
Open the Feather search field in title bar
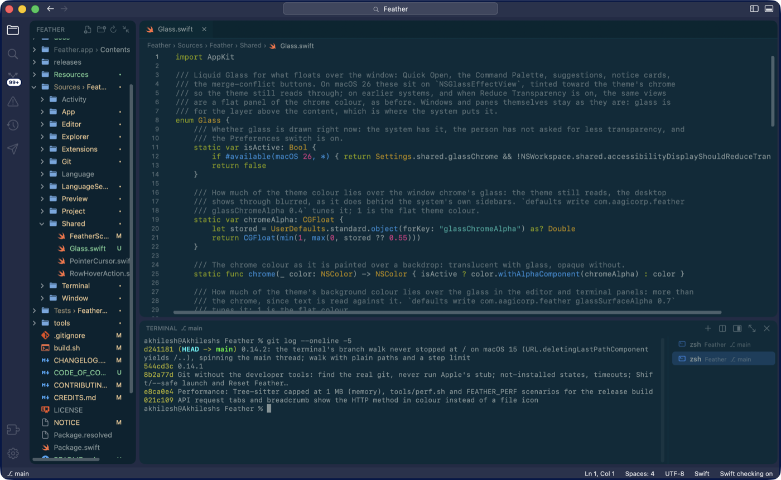tap(390, 9)
